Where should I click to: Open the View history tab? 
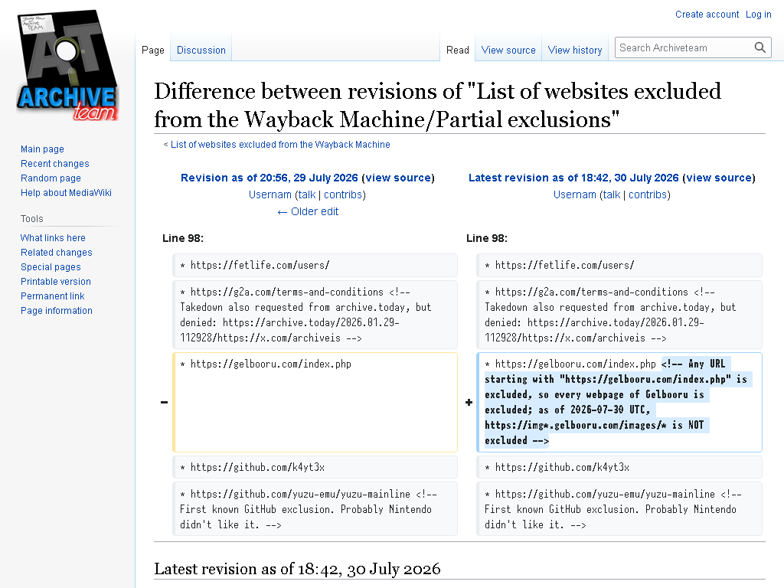[x=574, y=50]
